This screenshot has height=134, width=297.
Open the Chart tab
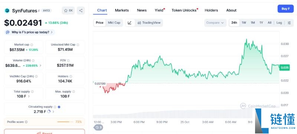(102, 10)
